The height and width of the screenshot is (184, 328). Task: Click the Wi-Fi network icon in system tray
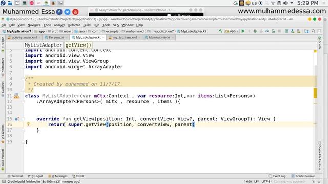click(x=273, y=3)
